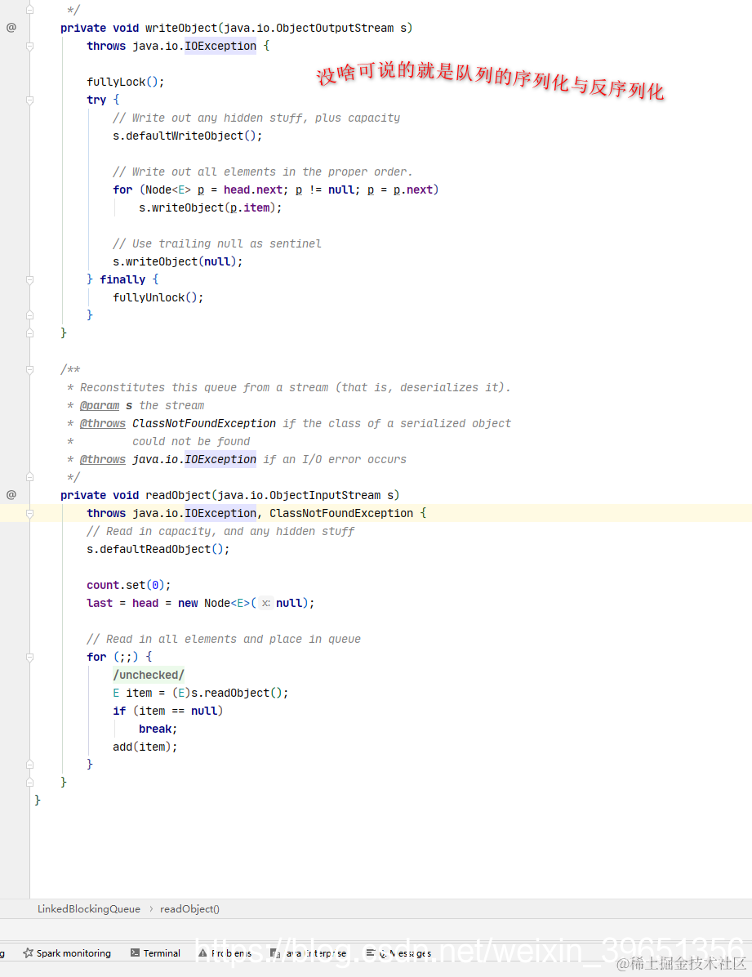This screenshot has width=752, height=977.
Task: Click comment 'Read in all elements and place in queue'
Action: 224,640
